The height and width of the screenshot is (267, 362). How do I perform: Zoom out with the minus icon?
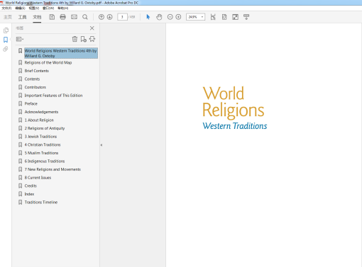(x=170, y=17)
